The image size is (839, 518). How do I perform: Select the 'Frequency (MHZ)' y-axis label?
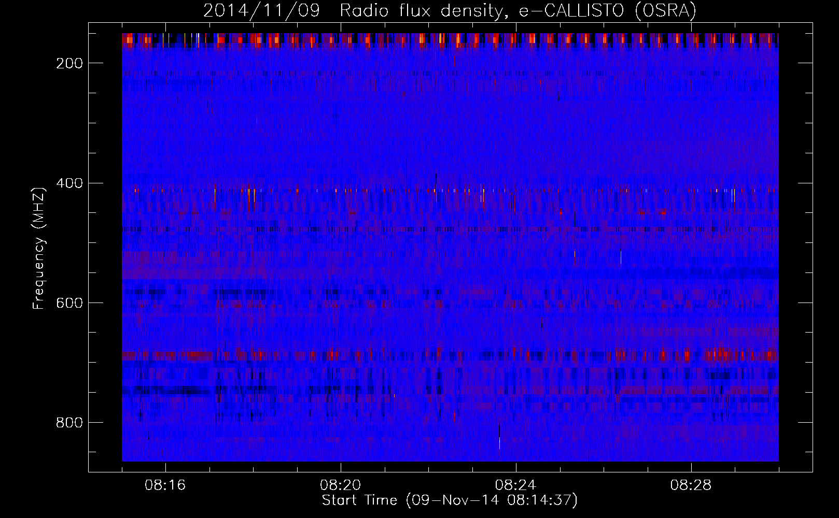pos(39,248)
